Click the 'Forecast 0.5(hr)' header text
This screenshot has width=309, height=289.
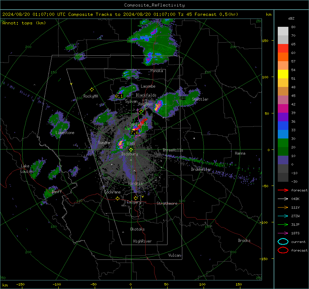click(216, 14)
